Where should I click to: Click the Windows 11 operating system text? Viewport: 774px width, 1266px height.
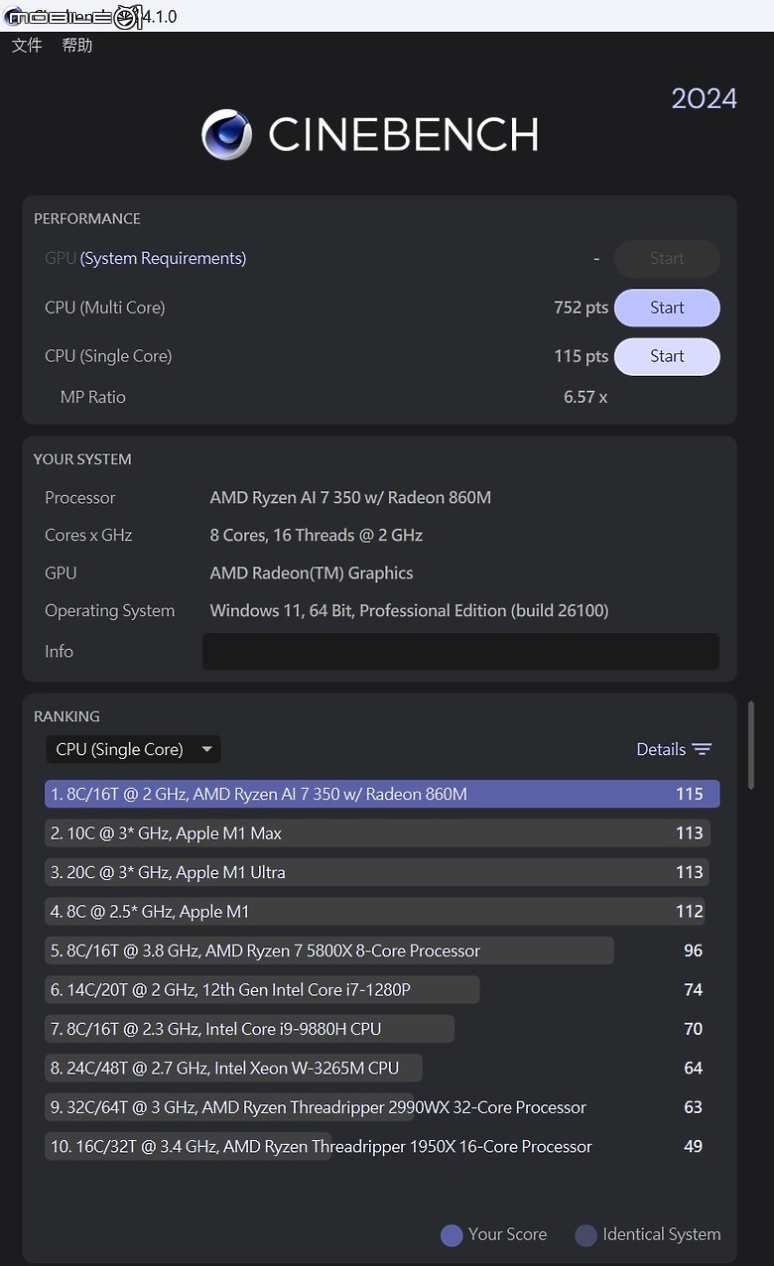409,611
